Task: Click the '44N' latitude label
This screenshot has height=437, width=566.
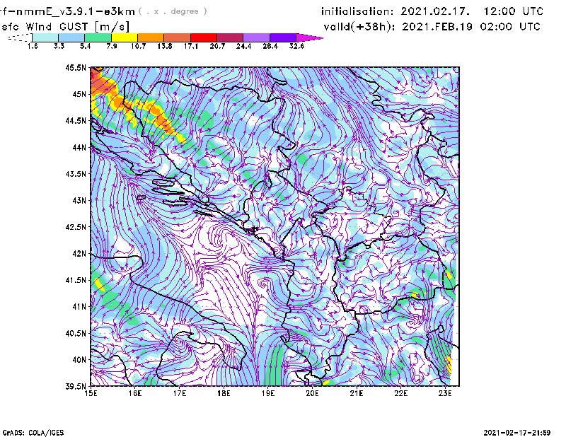Action: 79,147
